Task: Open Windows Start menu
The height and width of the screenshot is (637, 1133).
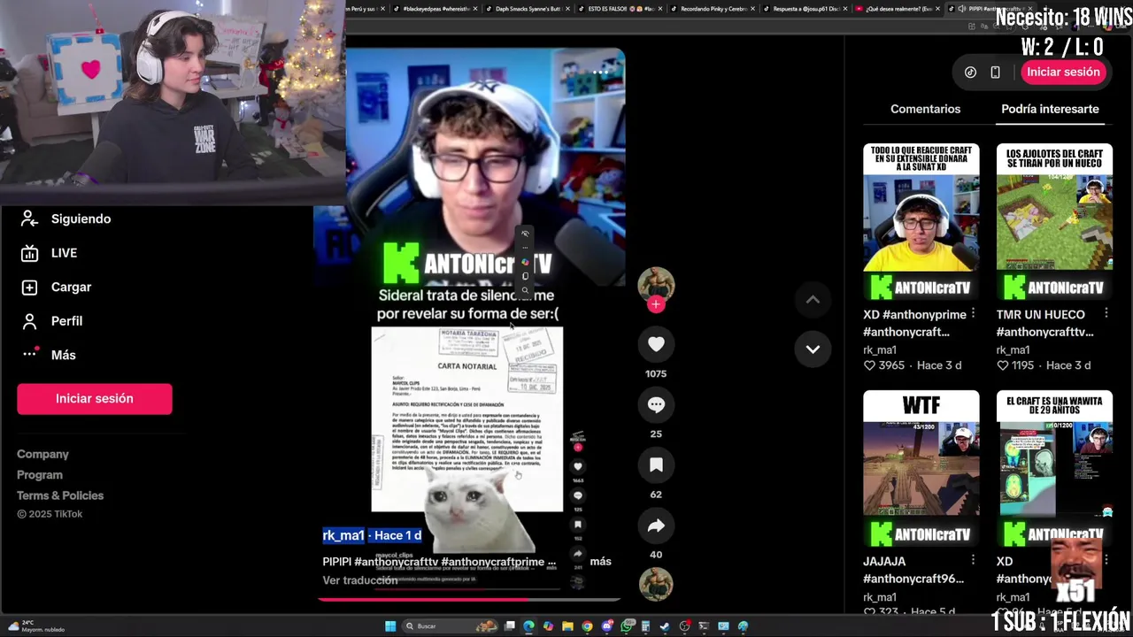Action: click(390, 626)
